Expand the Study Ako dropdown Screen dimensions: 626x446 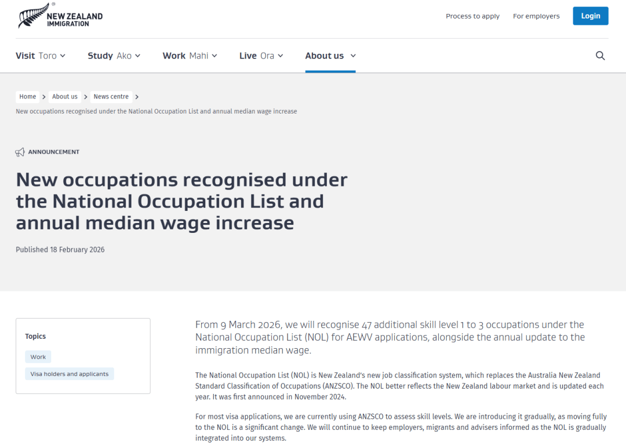tap(114, 56)
